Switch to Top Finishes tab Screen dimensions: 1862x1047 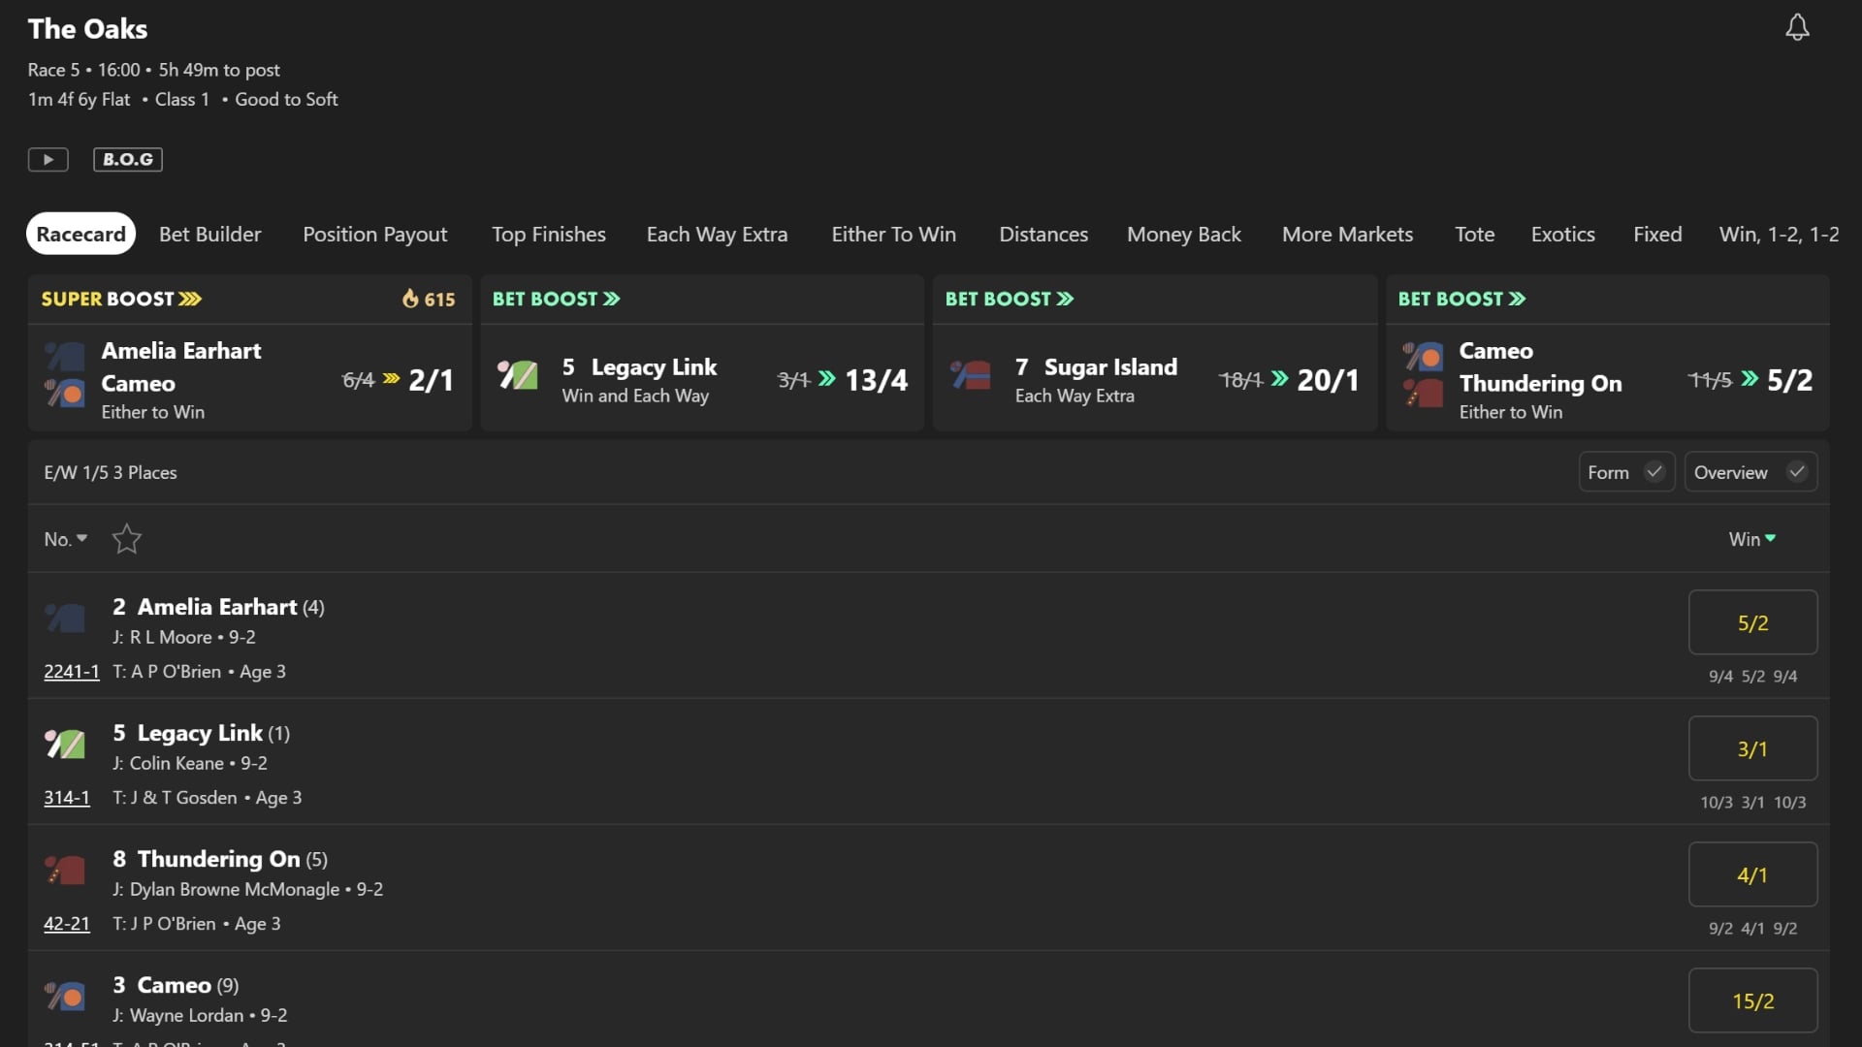[549, 234]
